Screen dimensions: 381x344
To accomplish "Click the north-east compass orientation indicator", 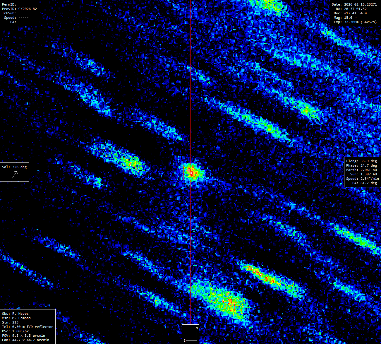I will click(x=190, y=334).
